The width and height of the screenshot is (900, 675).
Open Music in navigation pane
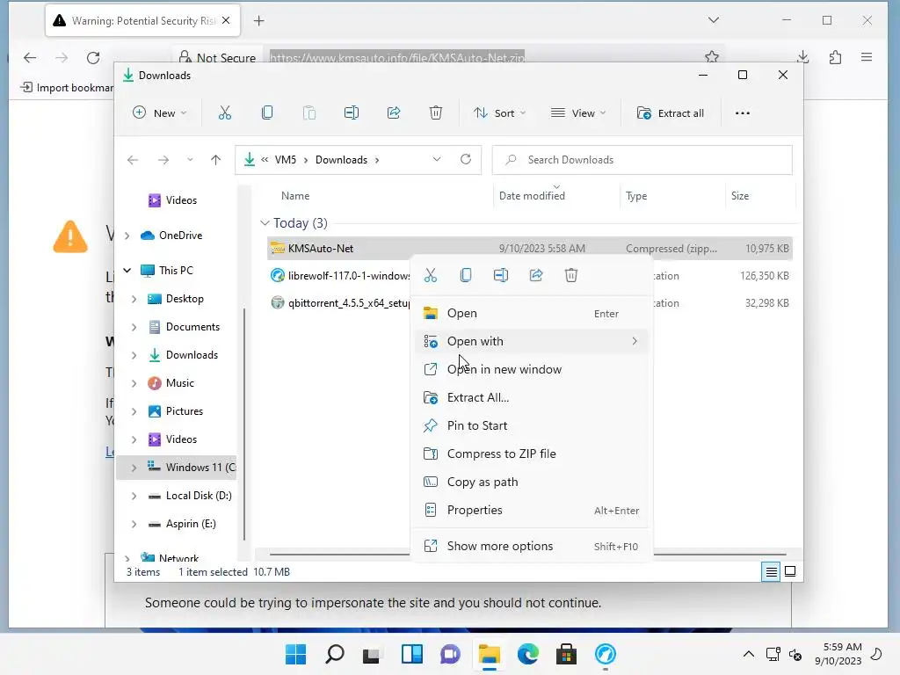coord(179,383)
